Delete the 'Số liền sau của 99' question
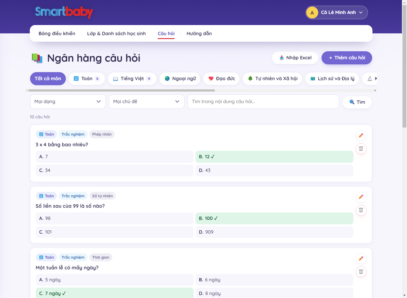Screen dimensions: 407x298 pos(361,210)
